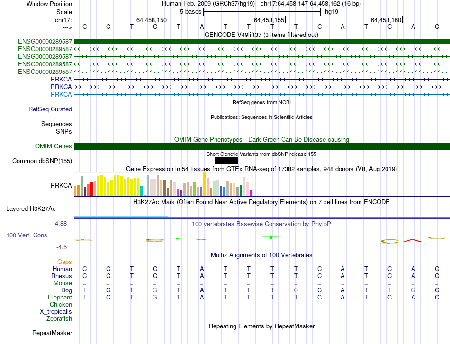Click the OMIM Genes label
This screenshot has width=450, height=344.
point(54,146)
